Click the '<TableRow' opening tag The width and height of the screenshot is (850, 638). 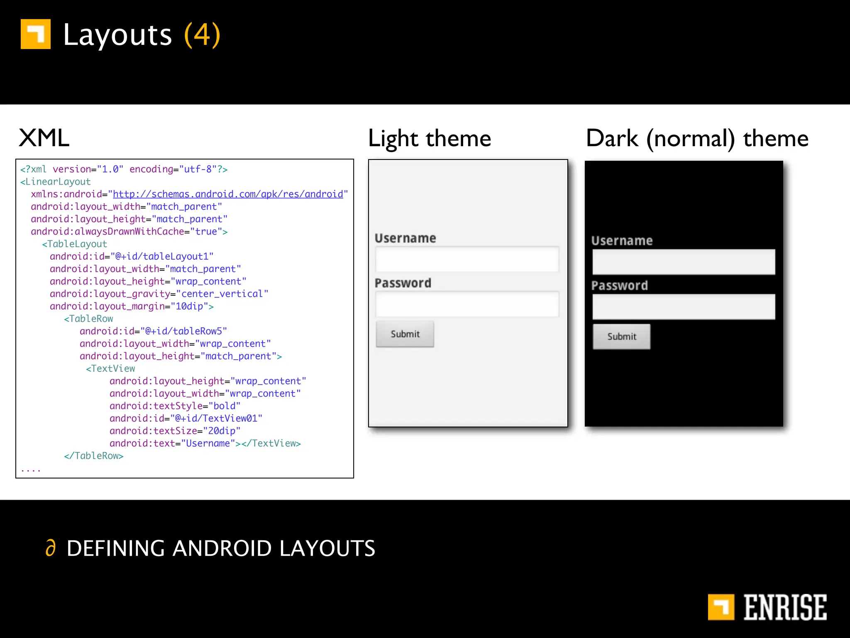pos(88,319)
